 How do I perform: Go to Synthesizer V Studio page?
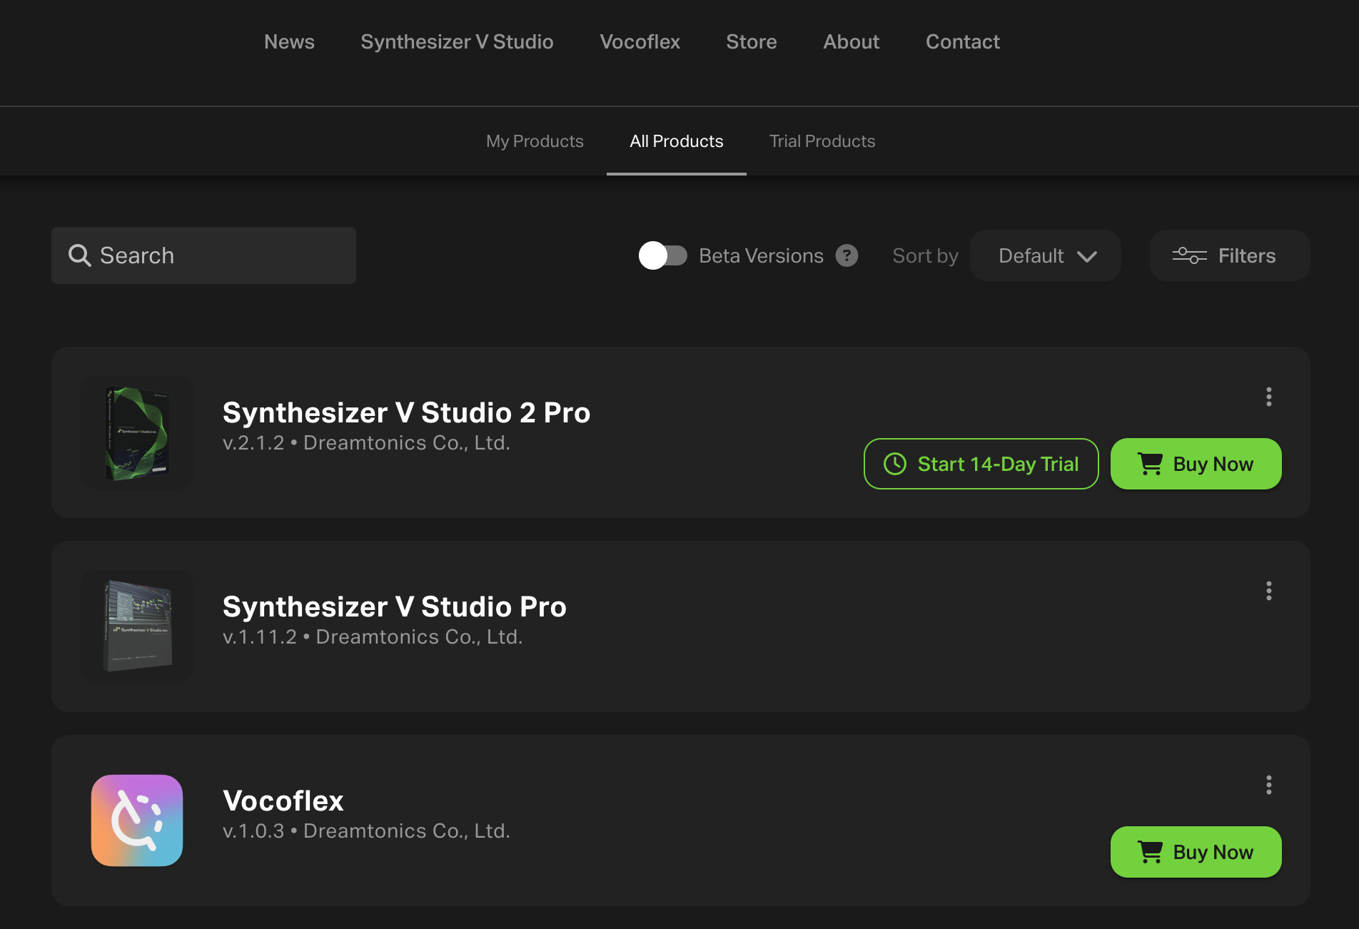[457, 41]
